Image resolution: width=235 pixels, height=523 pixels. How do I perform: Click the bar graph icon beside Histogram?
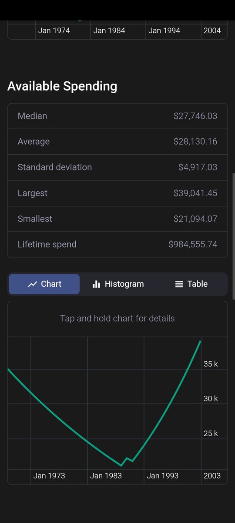point(97,284)
